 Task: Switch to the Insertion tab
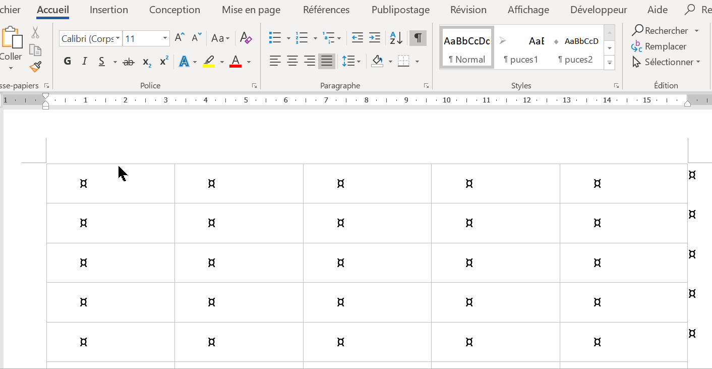tap(108, 10)
